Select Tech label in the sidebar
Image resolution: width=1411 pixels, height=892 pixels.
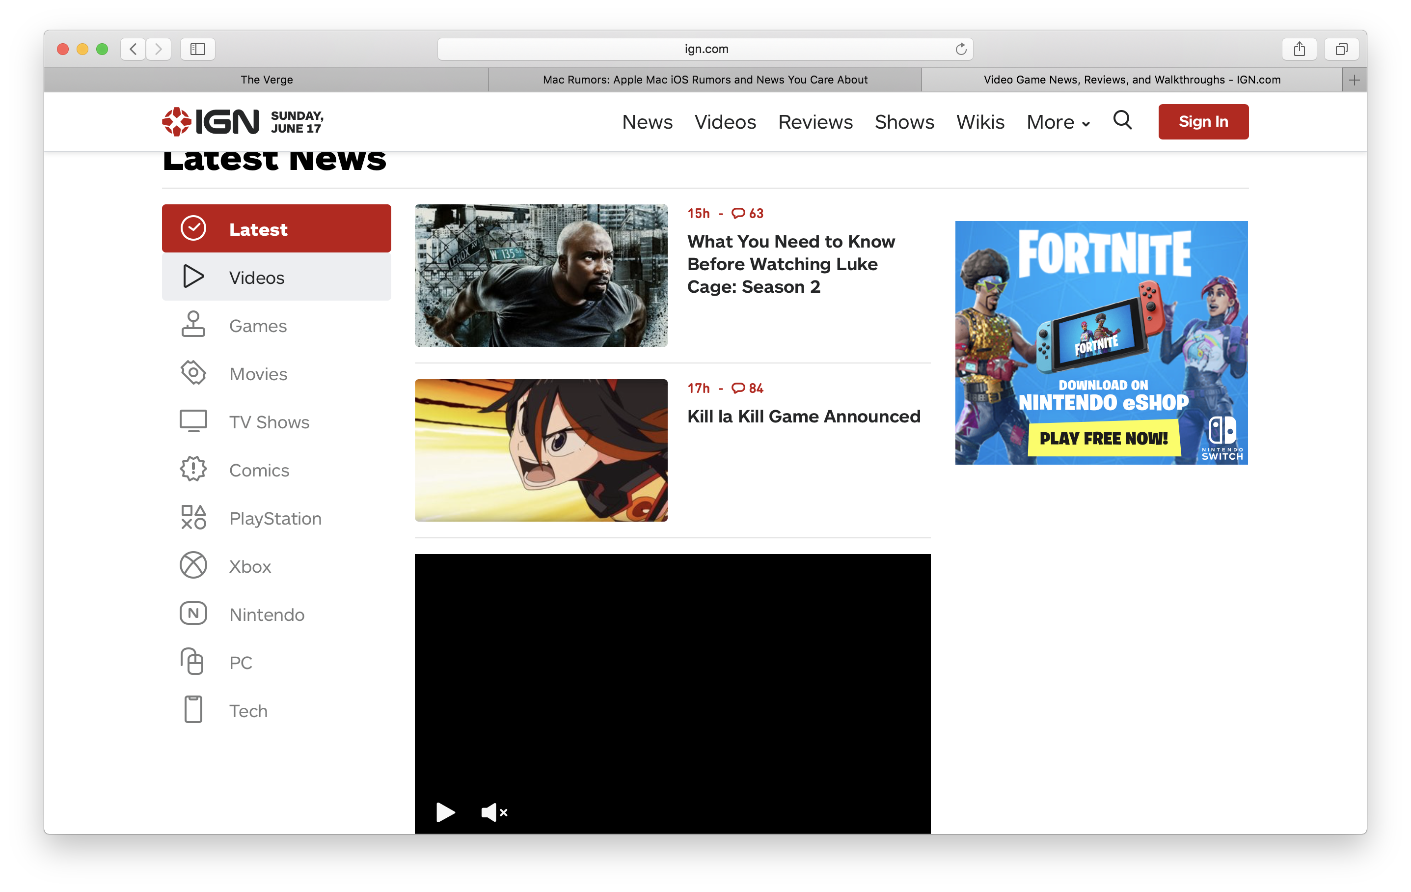coord(248,711)
